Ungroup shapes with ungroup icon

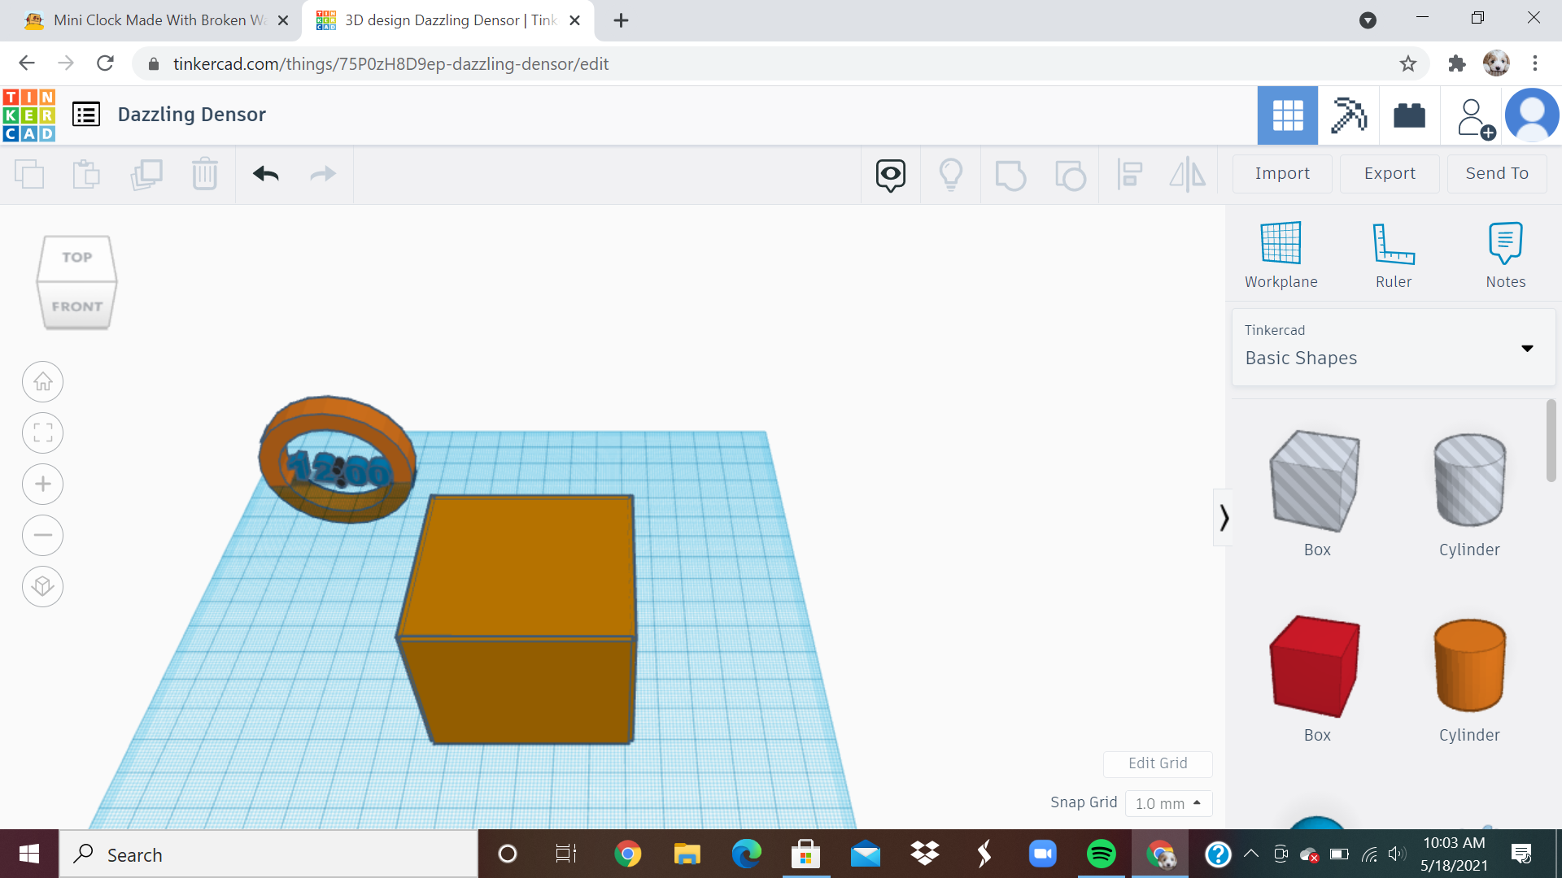pyautogui.click(x=1071, y=174)
